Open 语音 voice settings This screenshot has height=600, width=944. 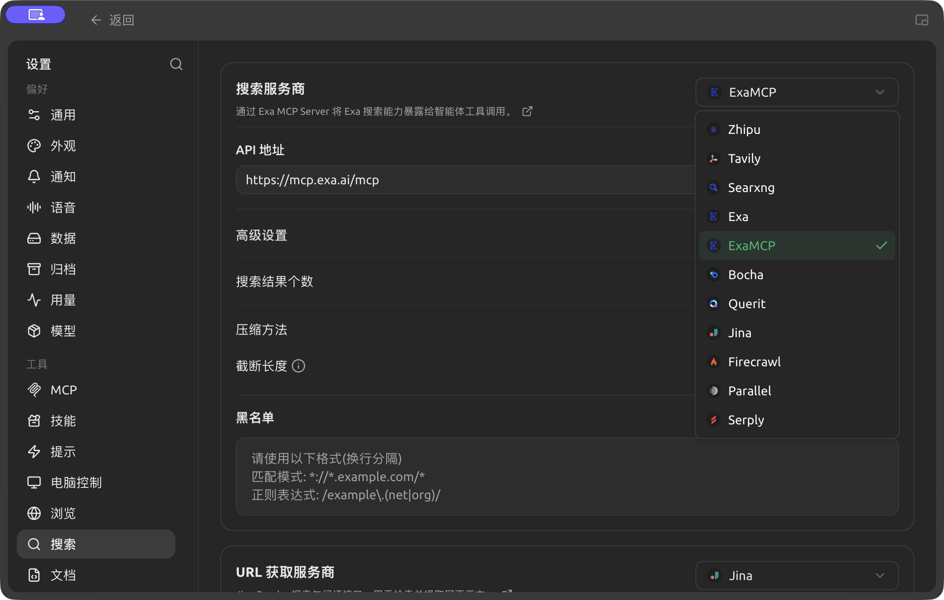(96, 208)
